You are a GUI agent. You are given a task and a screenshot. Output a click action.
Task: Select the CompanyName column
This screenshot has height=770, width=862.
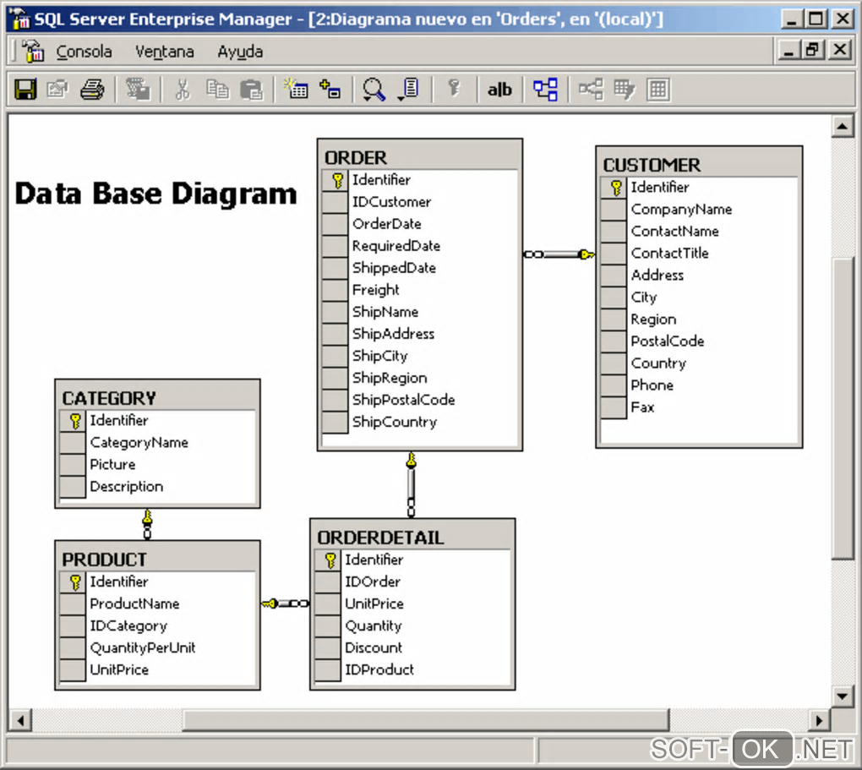point(681,210)
